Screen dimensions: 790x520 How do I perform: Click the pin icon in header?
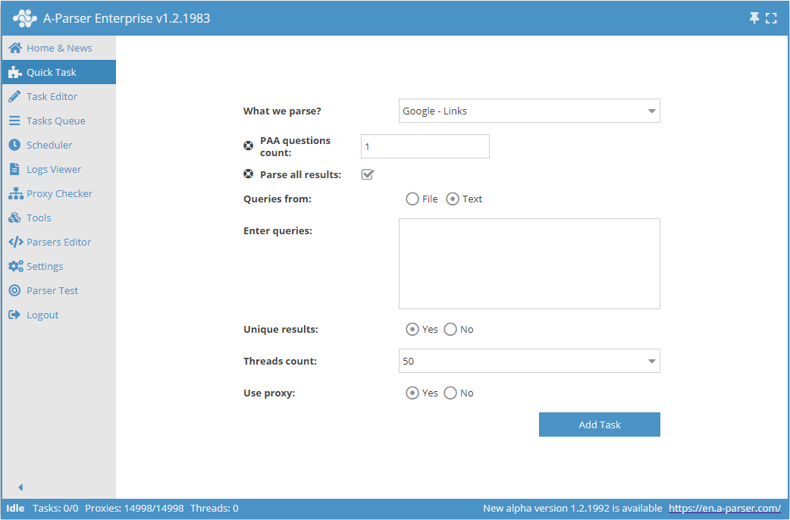(754, 18)
